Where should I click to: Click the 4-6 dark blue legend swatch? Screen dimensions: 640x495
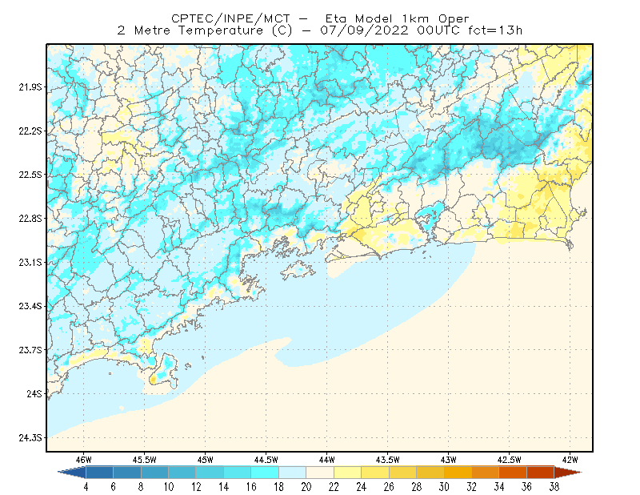pyautogui.click(x=99, y=473)
